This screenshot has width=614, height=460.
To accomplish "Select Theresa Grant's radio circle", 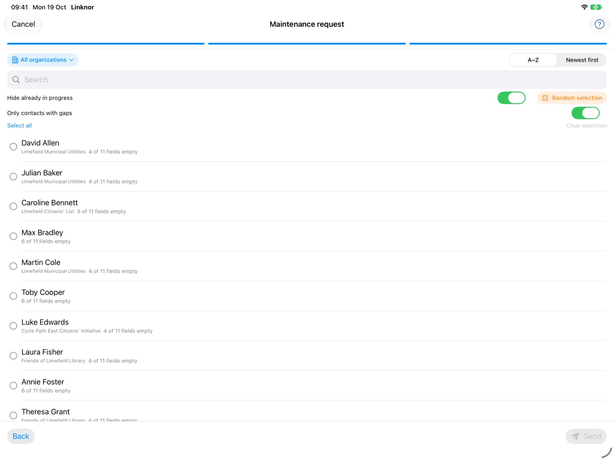I will click(14, 415).
